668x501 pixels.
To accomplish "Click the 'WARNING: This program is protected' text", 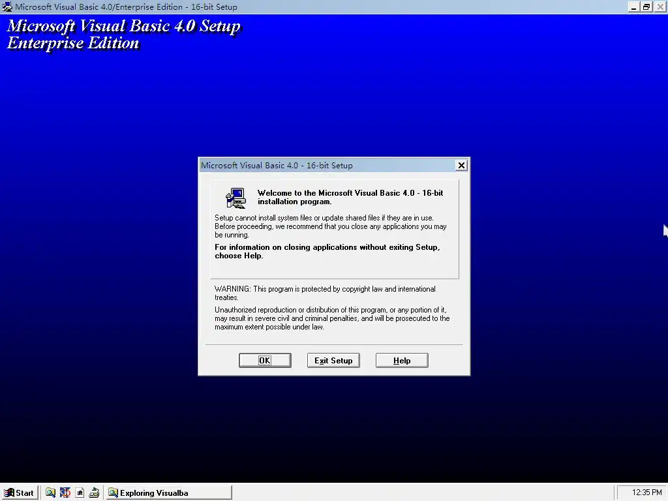I will [x=325, y=293].
